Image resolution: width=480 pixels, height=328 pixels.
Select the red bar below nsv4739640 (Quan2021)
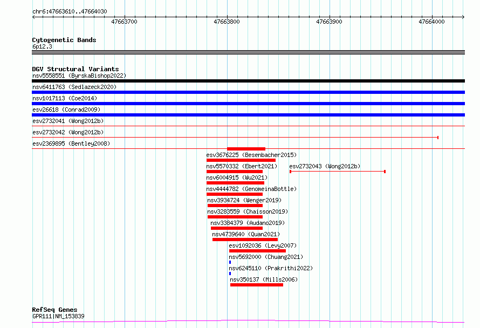pyautogui.click(x=245, y=240)
